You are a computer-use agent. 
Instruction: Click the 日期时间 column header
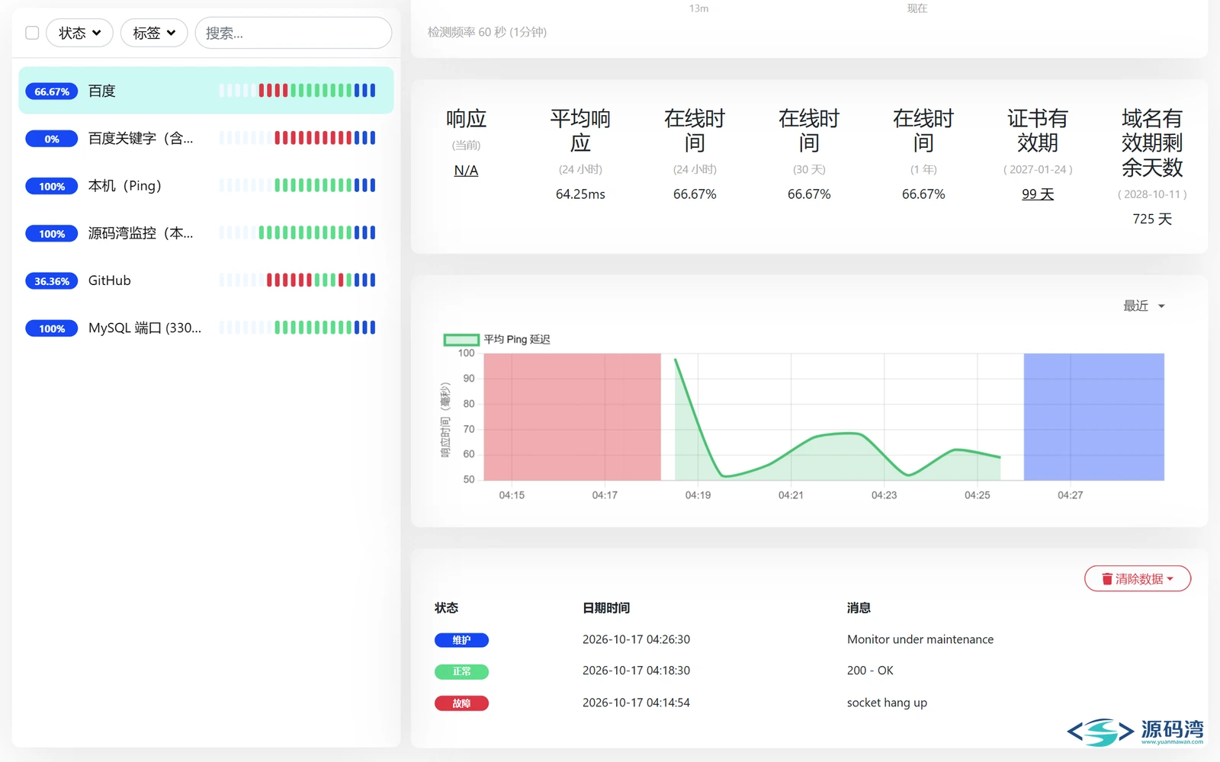606,608
